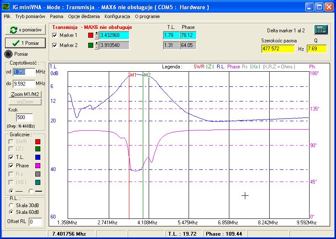Viewport: 336px width, 239px height.
Task: Uncheck the Marker 1 checkbox
Action: coord(55,35)
